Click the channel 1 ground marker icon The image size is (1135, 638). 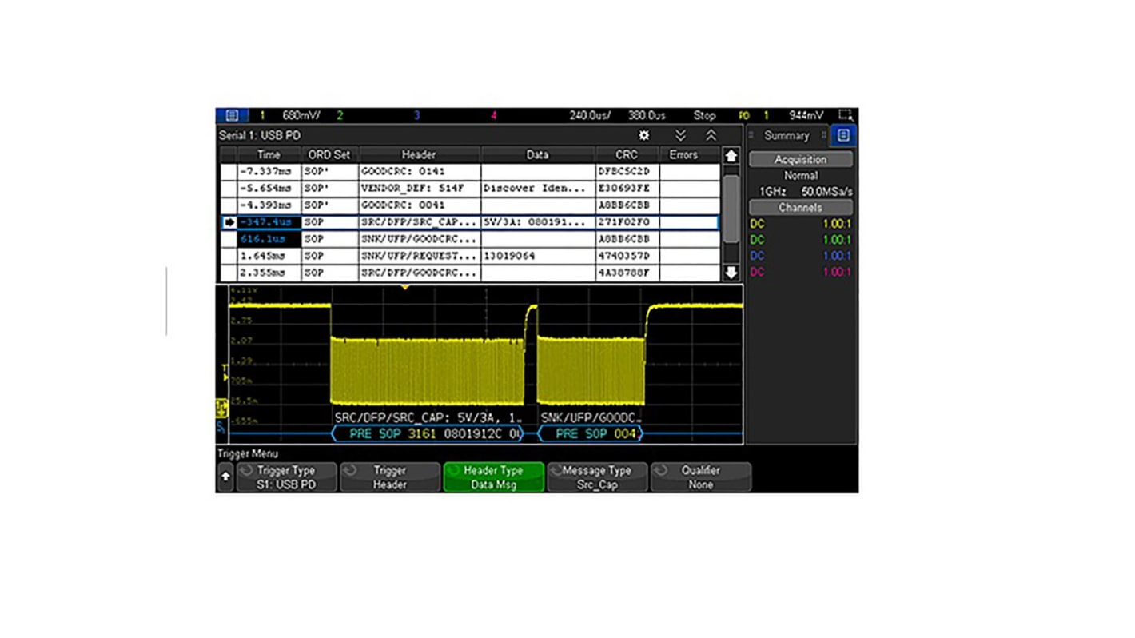tap(222, 409)
